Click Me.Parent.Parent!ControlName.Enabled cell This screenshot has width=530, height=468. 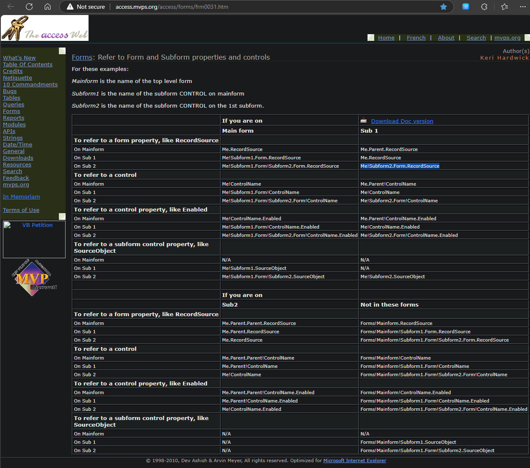pyautogui.click(x=268, y=393)
